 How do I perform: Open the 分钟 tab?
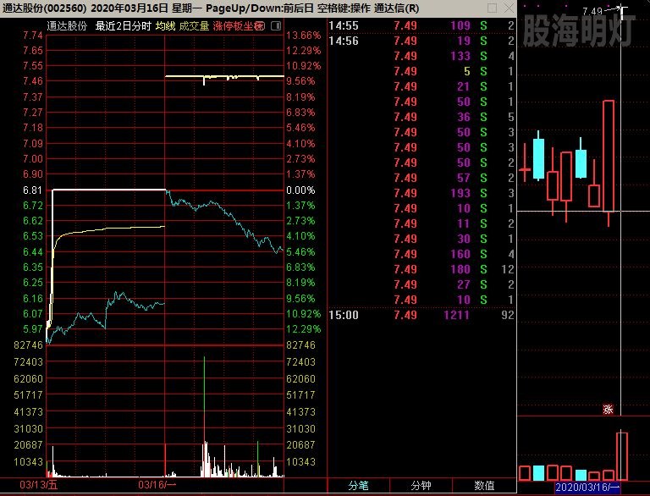[421, 486]
